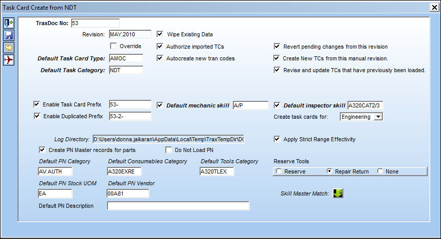Select the None radio button
Screen dimensions: 441x239
point(380,171)
